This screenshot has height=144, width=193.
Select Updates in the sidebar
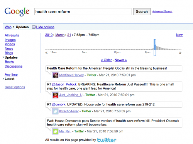(11, 58)
